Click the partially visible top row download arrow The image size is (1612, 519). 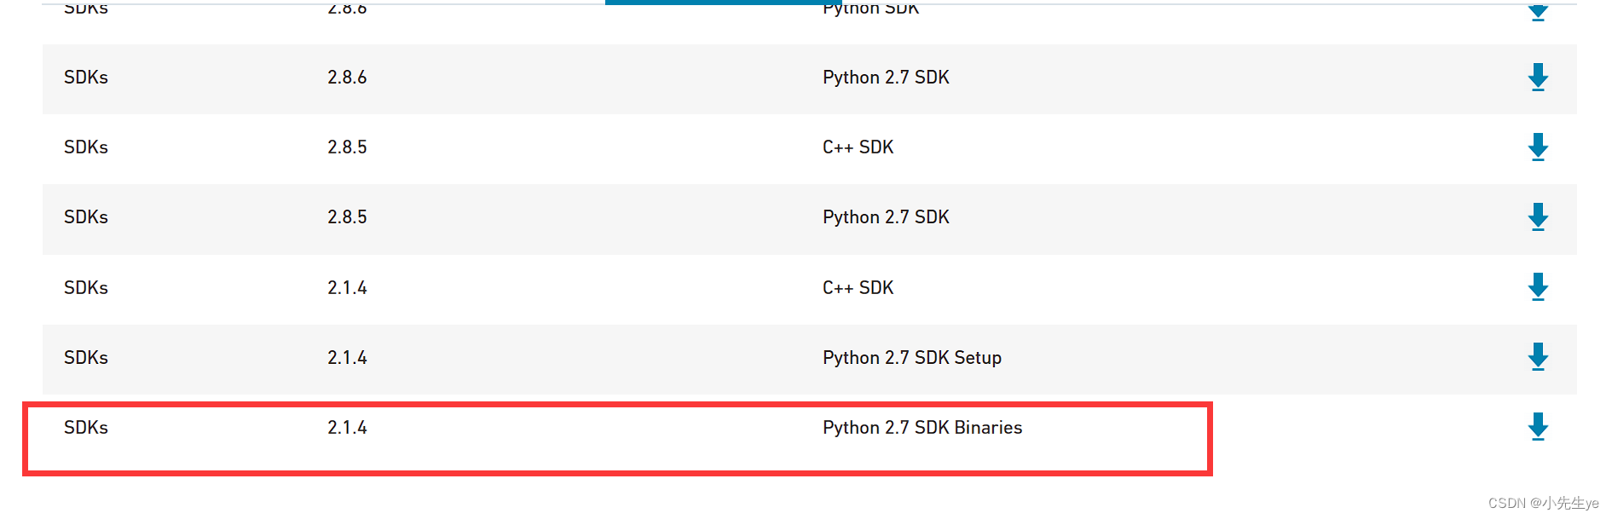(x=1538, y=11)
